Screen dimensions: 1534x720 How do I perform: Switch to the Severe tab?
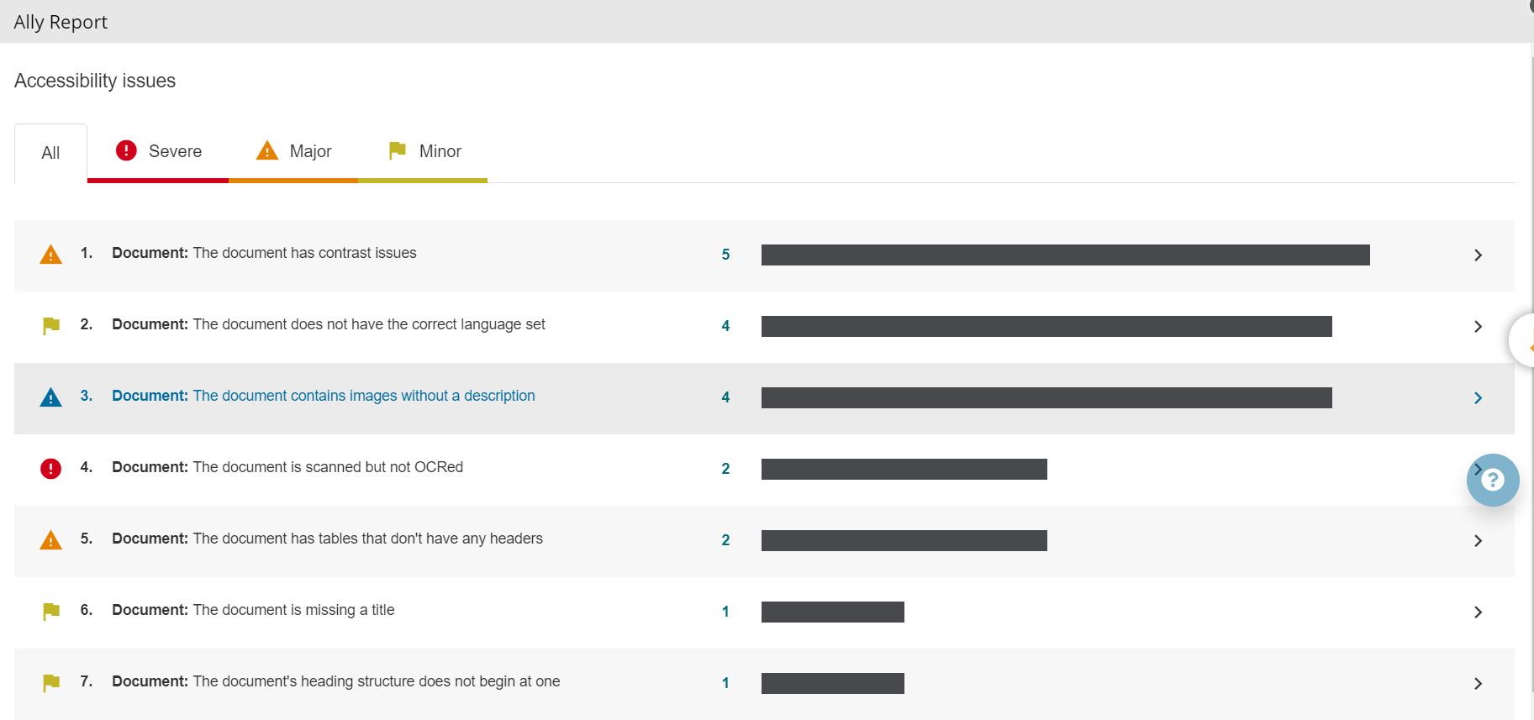pos(159,152)
